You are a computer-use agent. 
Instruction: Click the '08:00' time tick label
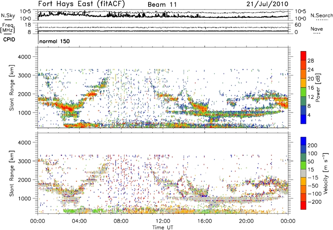tap(121, 221)
